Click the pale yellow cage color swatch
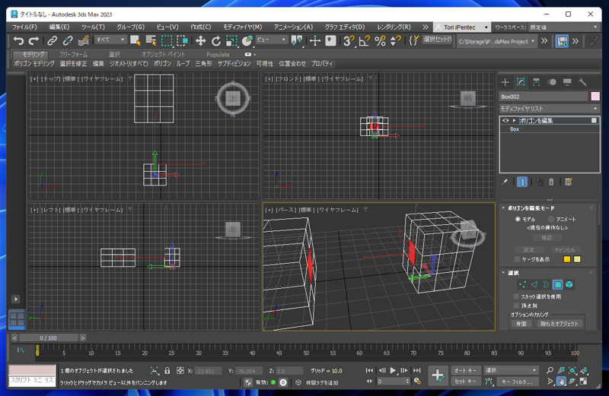The width and height of the screenshot is (609, 396). [577, 259]
